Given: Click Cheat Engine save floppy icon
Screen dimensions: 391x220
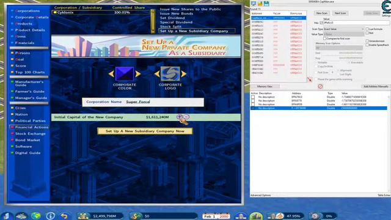Looking at the screenshot, I should [266, 4].
